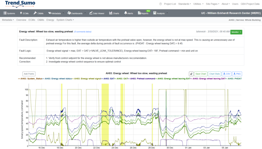262x149 pixels.
Task: Open the Metadata dropdown in the sub-navigation
Action: (x=8, y=20)
